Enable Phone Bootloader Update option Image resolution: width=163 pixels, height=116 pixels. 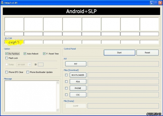[x=28, y=72]
